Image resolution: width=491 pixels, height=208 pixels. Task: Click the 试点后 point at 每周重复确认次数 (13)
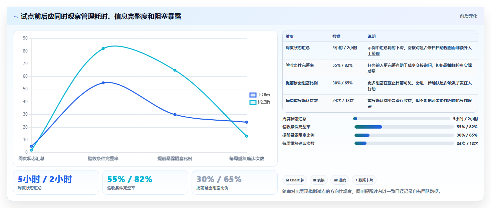click(x=247, y=136)
